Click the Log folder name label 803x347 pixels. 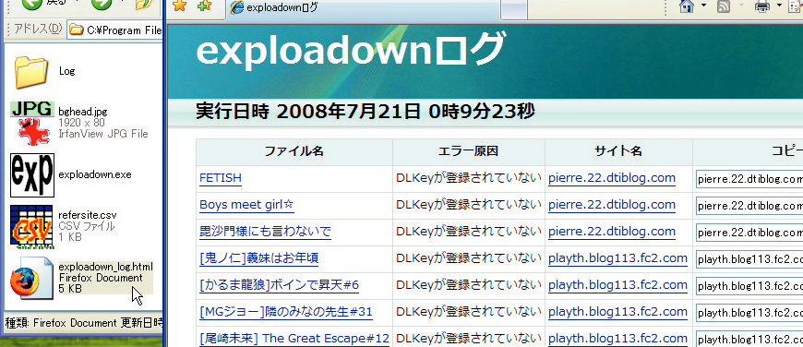(66, 71)
